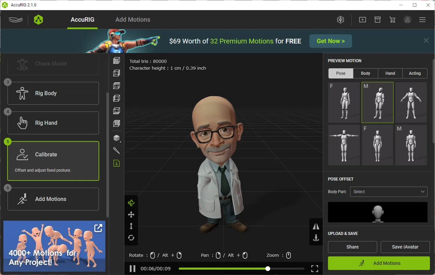Click the 00:06/00:09 playback time
435x275 pixels.
156,268
